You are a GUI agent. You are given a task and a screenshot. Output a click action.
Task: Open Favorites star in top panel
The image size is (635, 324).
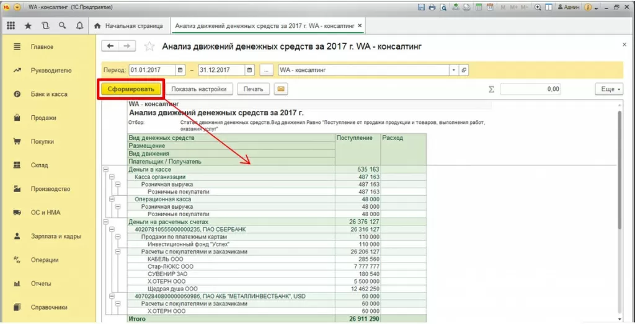[29, 26]
